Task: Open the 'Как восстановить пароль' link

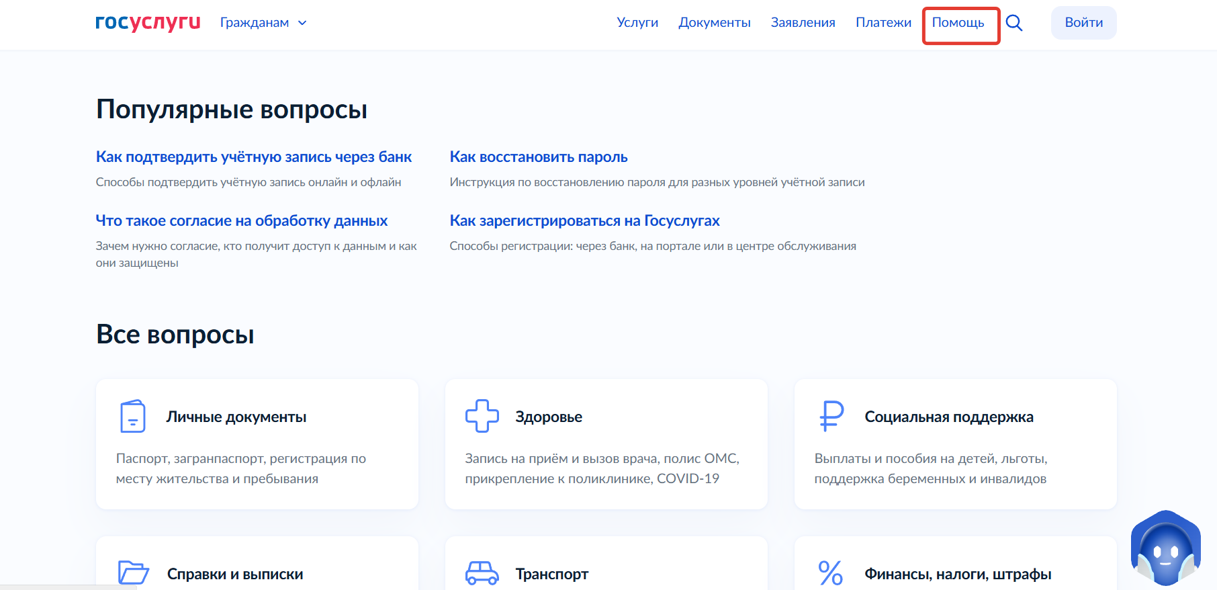Action: click(x=539, y=157)
